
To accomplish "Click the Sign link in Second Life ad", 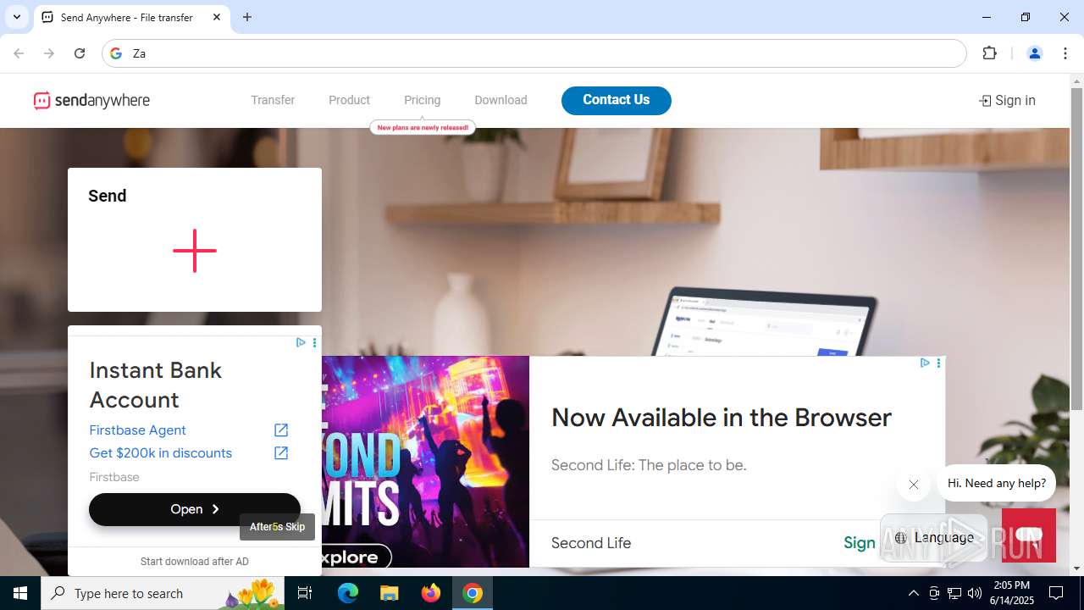I will 860,543.
